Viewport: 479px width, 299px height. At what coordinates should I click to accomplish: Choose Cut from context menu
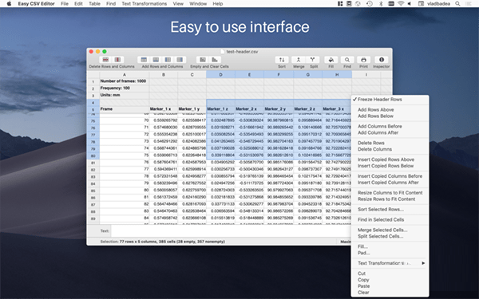coord(390,273)
